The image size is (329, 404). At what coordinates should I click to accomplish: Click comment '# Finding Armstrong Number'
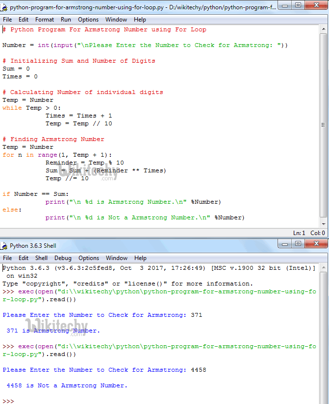tap(53, 140)
